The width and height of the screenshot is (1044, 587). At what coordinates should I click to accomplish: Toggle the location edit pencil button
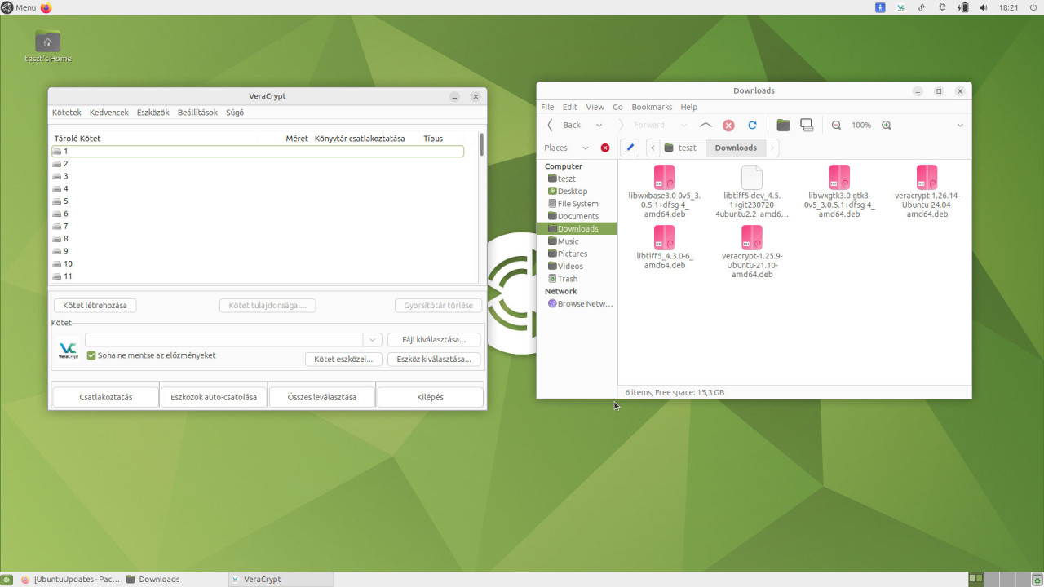click(x=629, y=148)
